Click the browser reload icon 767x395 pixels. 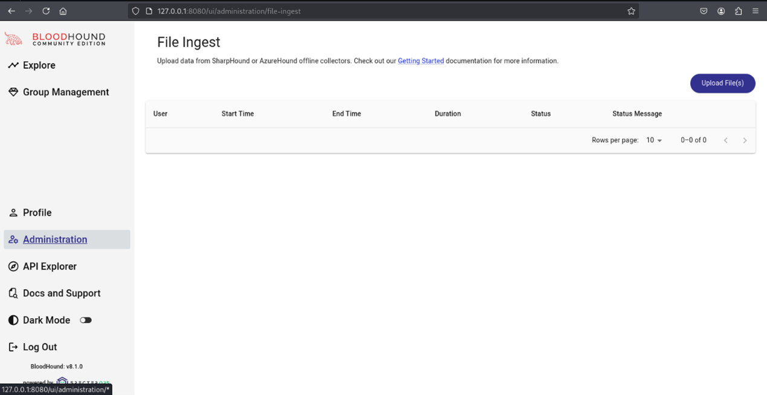pos(46,11)
